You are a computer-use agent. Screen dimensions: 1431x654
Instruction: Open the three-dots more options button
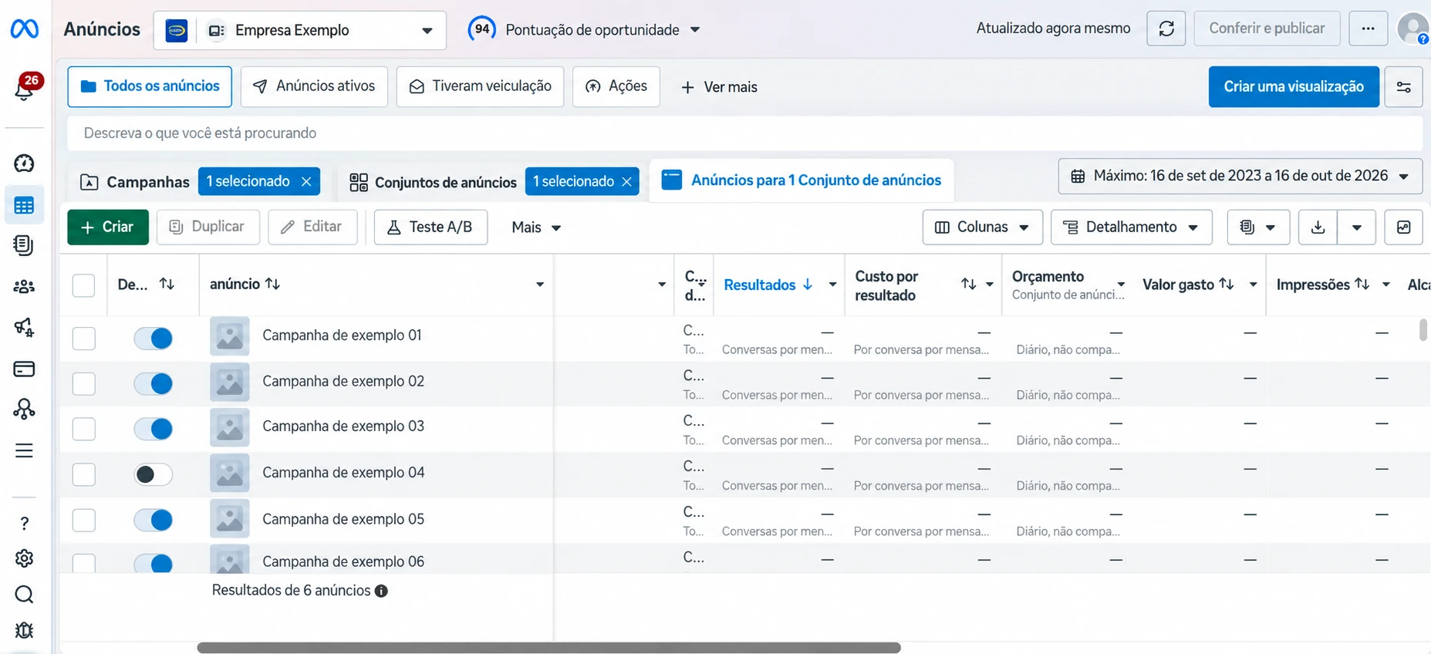pyautogui.click(x=1369, y=29)
